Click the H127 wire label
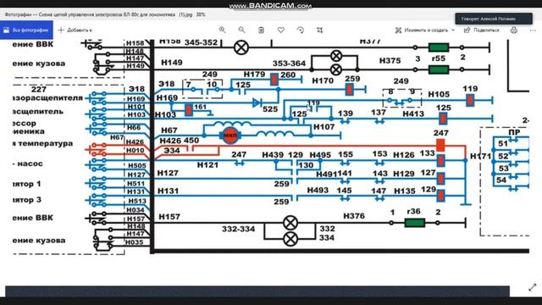The height and width of the screenshot is (305, 542). click(x=168, y=173)
